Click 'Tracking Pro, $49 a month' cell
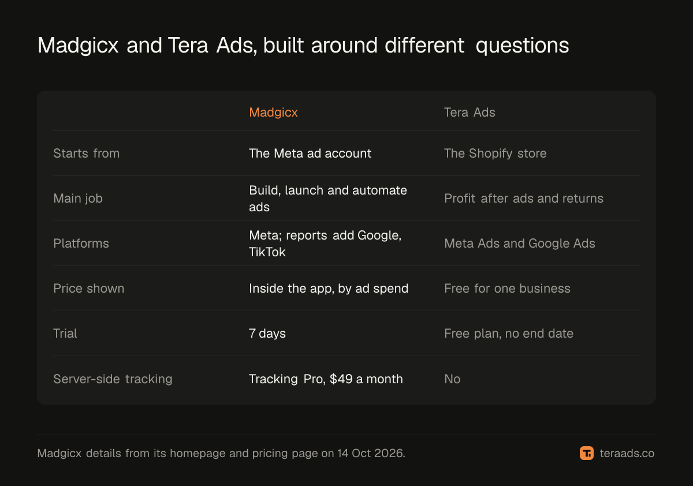 click(326, 379)
